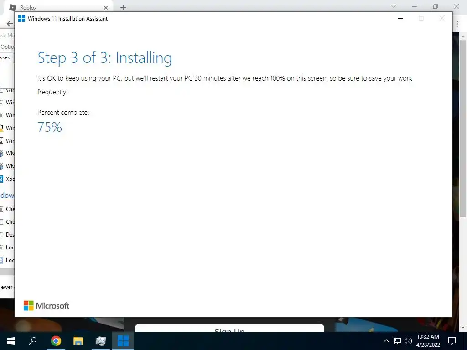Select 'Des' process row in Task Manager
This screenshot has width=467, height=350.
(x=7, y=235)
